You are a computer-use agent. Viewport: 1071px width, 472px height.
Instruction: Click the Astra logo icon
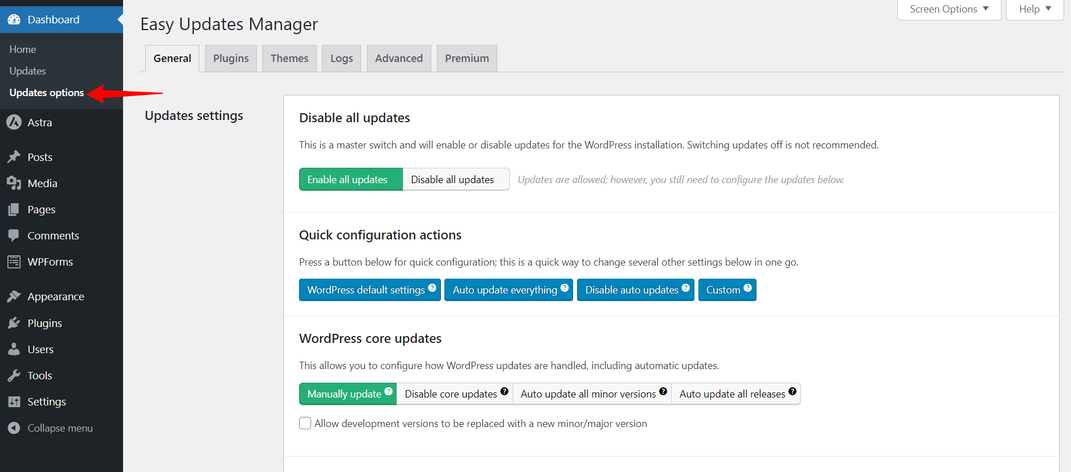pyautogui.click(x=14, y=122)
